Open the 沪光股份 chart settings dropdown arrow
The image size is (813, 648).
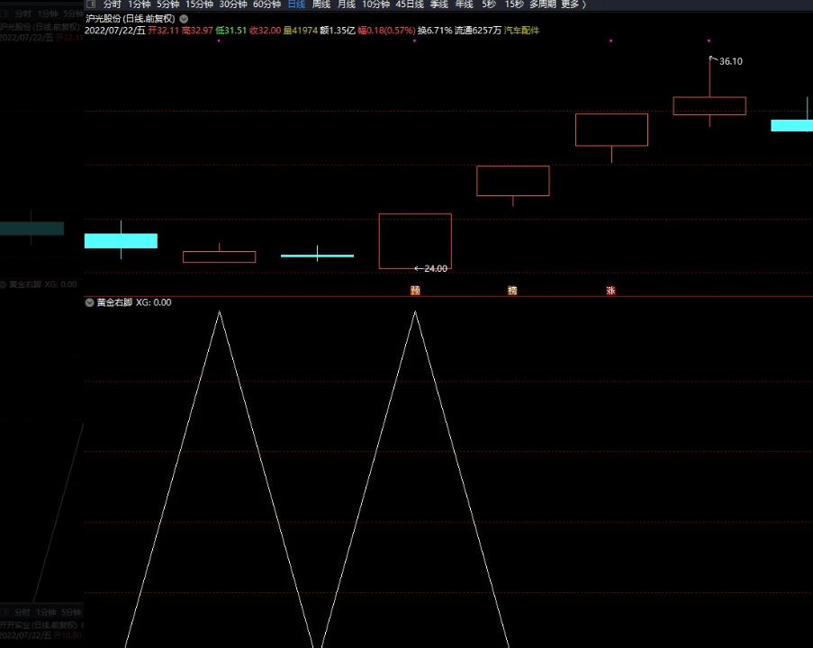click(185, 18)
